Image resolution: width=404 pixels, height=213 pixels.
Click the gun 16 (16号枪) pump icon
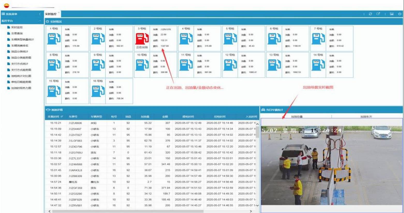(x=98, y=91)
